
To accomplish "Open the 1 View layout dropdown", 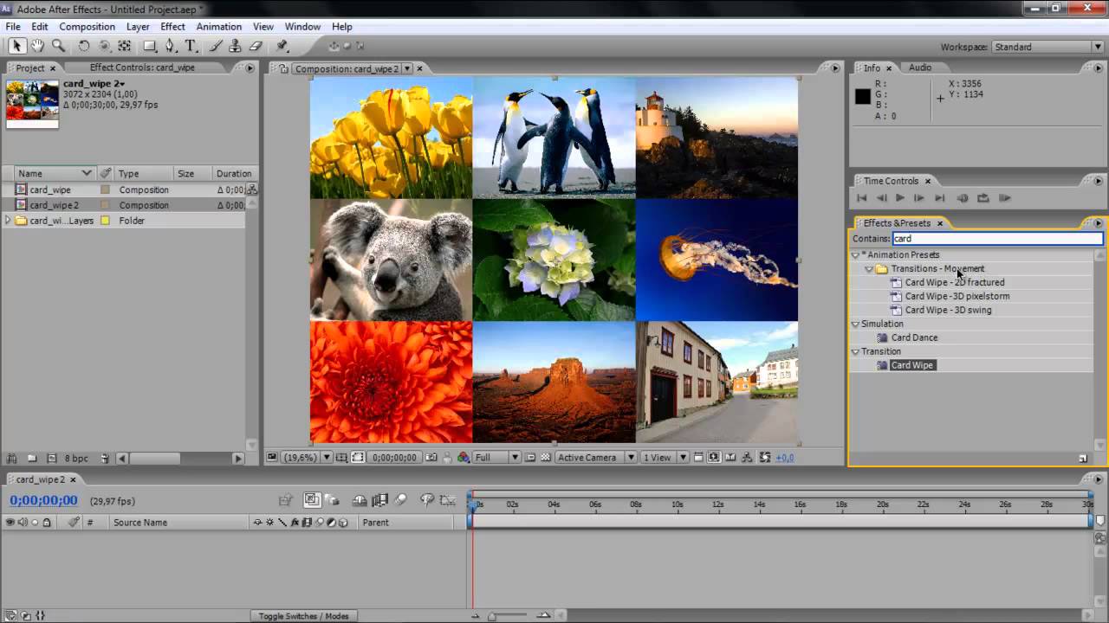I will [x=665, y=457].
